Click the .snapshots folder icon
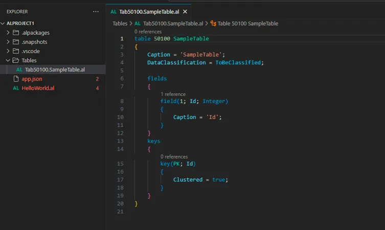The image size is (385, 230). click(16, 42)
